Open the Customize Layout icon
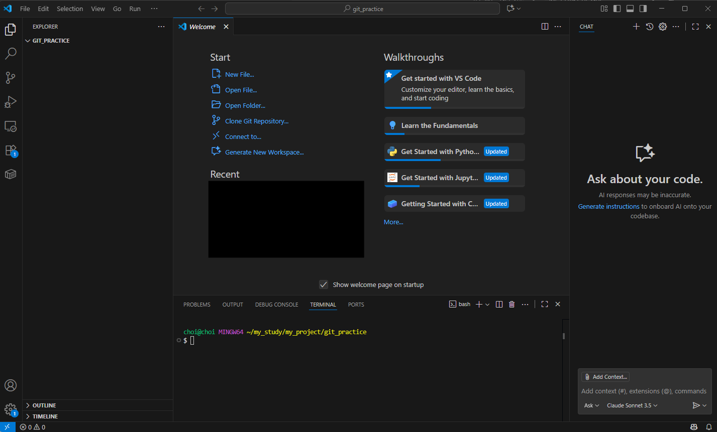717x432 pixels. click(x=604, y=9)
